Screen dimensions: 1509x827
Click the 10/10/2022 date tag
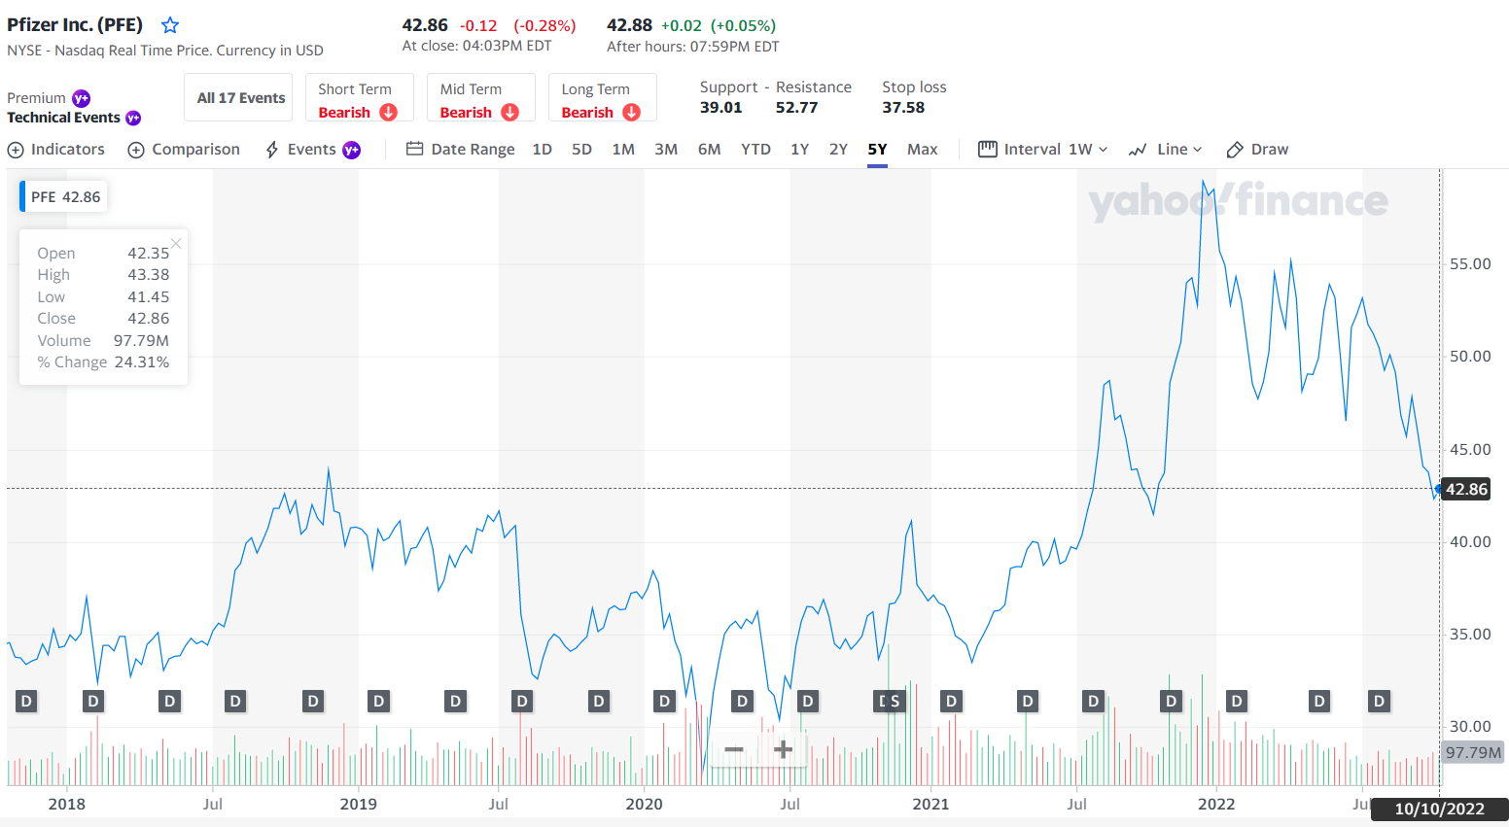point(1439,810)
